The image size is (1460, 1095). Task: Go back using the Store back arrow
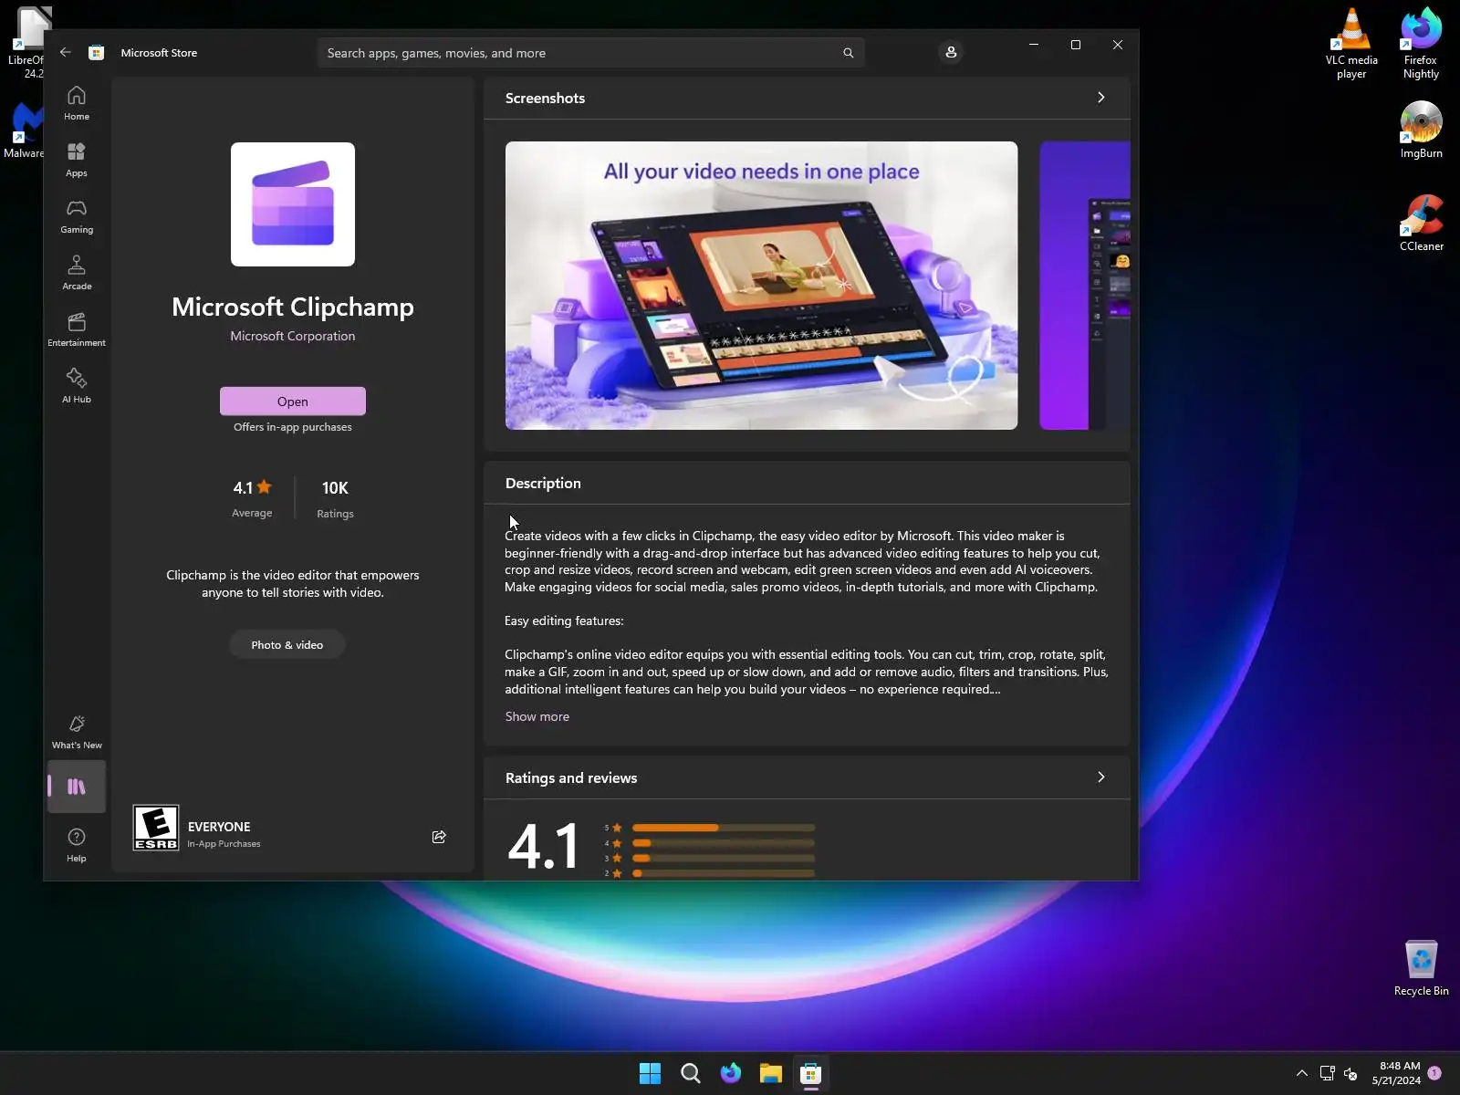pos(66,52)
